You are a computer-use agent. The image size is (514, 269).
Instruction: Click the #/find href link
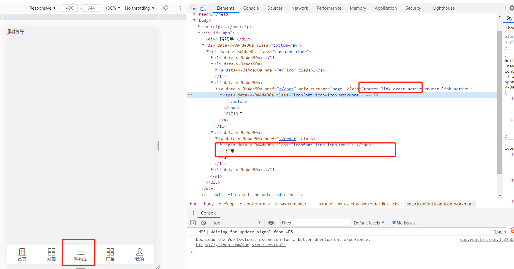286,70
